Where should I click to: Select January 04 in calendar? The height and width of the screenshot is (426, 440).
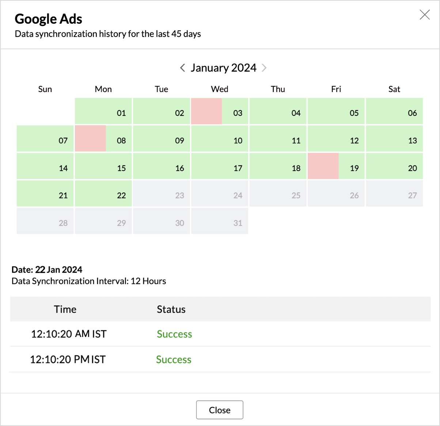278,111
